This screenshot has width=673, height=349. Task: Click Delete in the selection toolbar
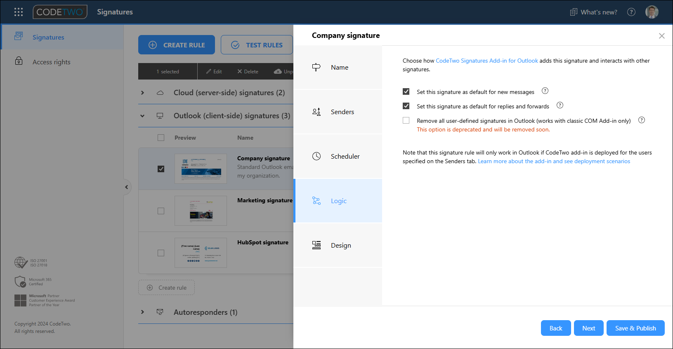tap(248, 71)
